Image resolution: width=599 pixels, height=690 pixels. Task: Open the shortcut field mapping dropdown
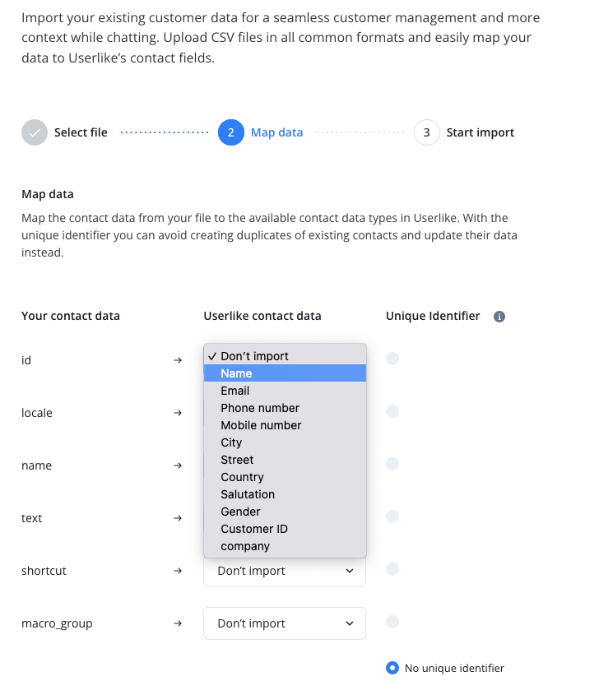coord(285,571)
